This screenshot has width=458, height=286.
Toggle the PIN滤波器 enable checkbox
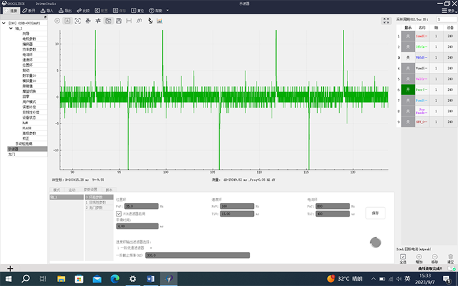tap(118, 214)
